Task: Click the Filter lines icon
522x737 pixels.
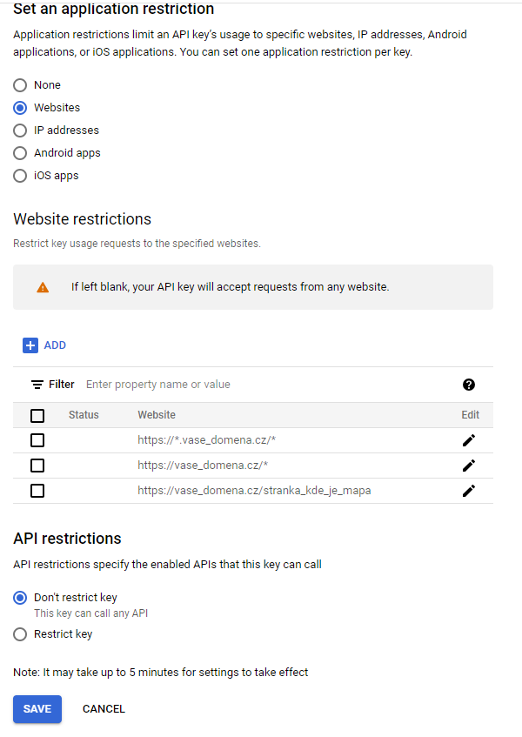Action: pos(37,385)
